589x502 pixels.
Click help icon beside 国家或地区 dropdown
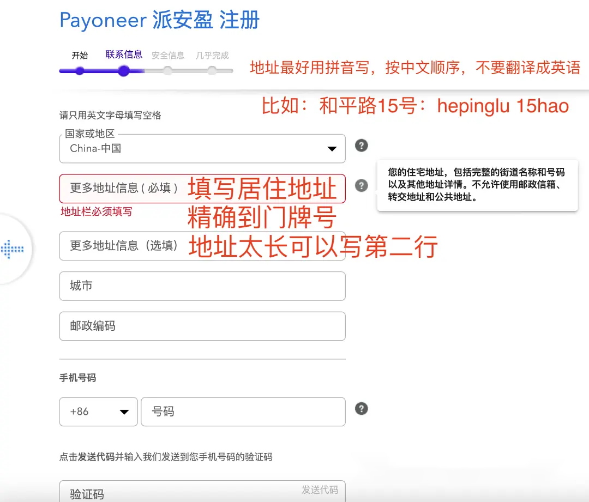(361, 146)
